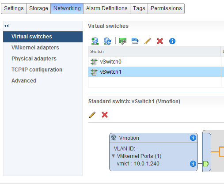Collapse the left navigation panel arrows
This screenshot has height=184, width=224.
(7, 26)
